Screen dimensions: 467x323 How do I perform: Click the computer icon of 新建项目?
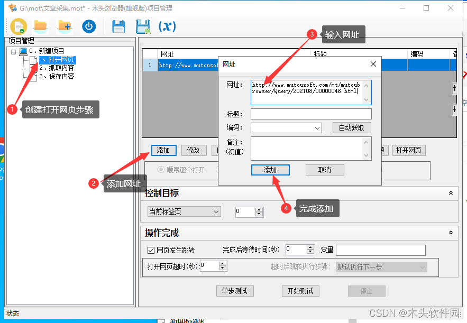pyautogui.click(x=23, y=51)
